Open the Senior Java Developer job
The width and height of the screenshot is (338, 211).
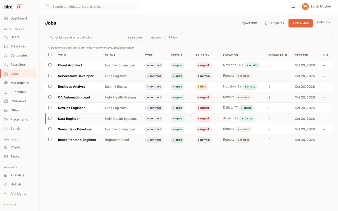pyautogui.click(x=75, y=129)
